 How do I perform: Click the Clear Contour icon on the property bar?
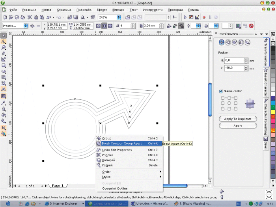point(251,26)
